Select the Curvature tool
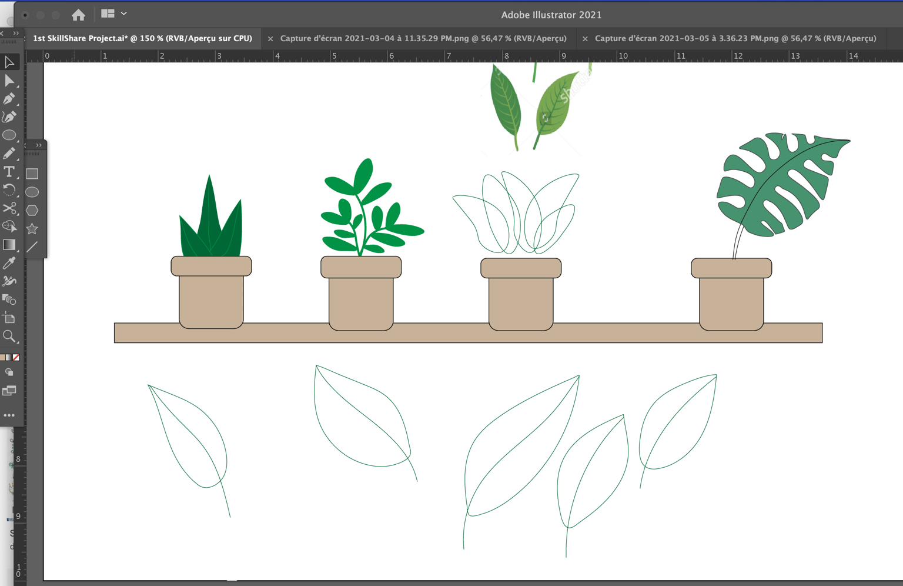The width and height of the screenshot is (903, 586). coord(9,116)
